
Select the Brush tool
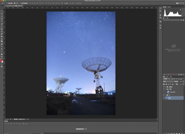pyautogui.click(x=2, y=26)
